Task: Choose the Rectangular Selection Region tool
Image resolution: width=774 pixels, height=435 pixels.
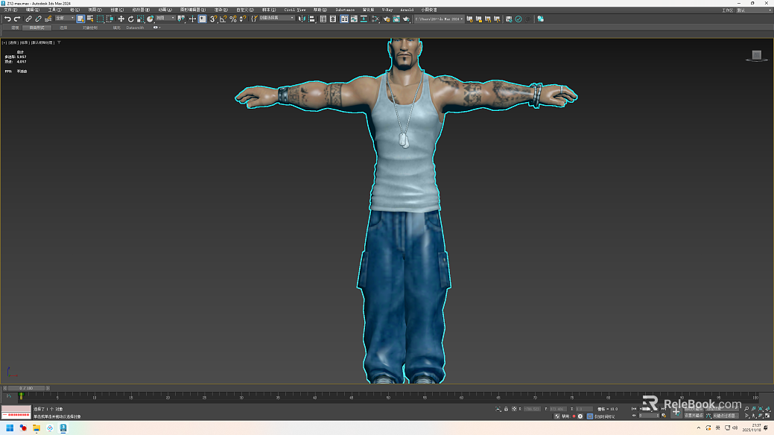Action: [101, 19]
